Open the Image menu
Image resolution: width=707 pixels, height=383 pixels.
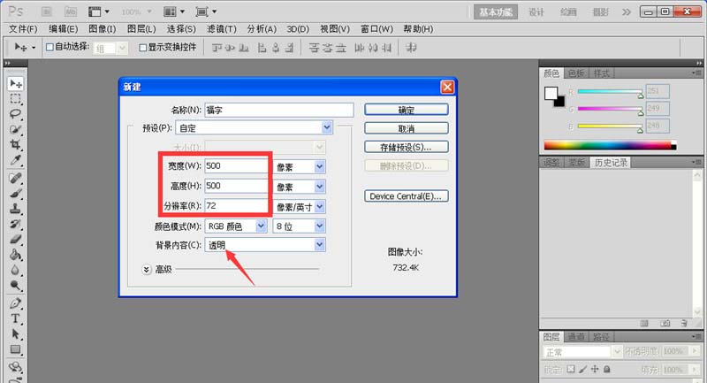103,29
